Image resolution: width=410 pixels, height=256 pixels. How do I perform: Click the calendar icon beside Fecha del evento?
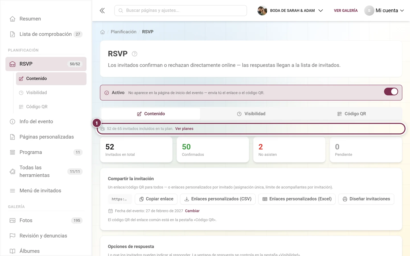click(110, 211)
